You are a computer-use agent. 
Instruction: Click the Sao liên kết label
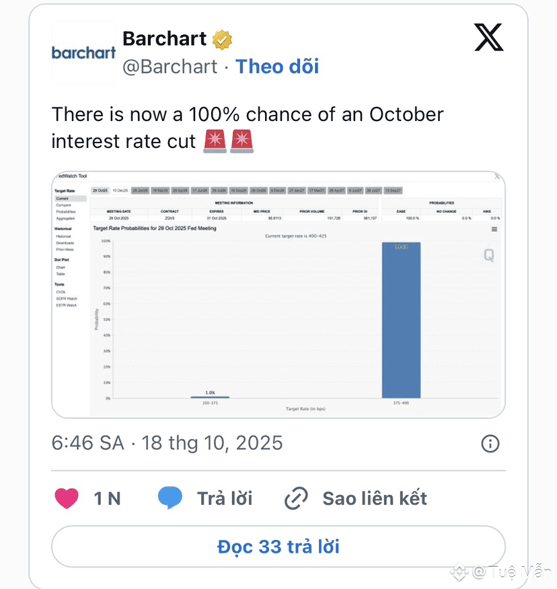(x=375, y=498)
